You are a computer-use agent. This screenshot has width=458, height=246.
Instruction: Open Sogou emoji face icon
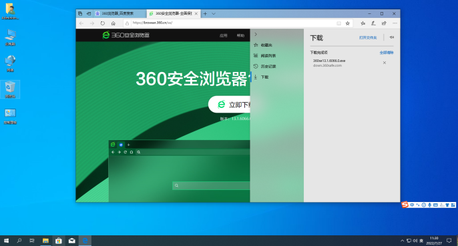coord(423,205)
